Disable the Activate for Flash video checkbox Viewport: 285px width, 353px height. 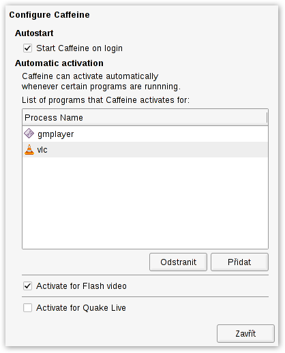[x=27, y=286]
